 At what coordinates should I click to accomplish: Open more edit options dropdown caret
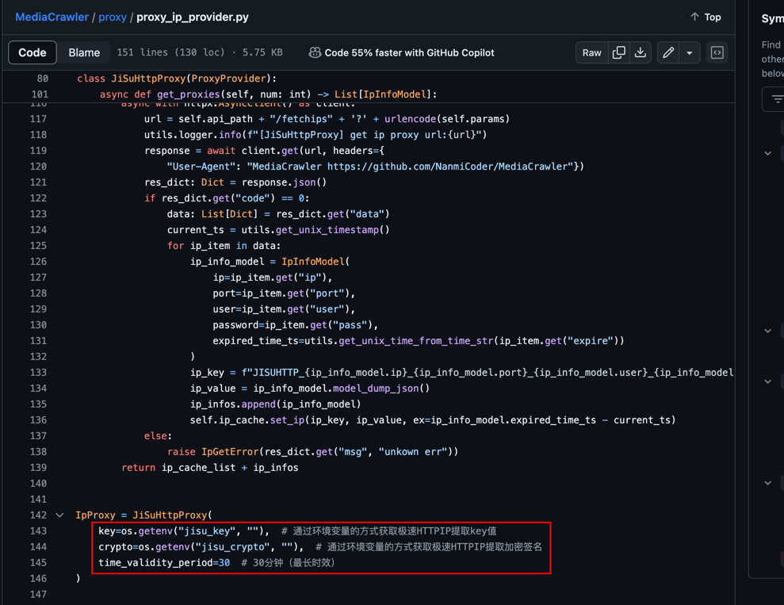point(690,52)
